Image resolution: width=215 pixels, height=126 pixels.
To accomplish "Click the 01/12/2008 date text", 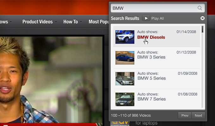I will [186, 52].
